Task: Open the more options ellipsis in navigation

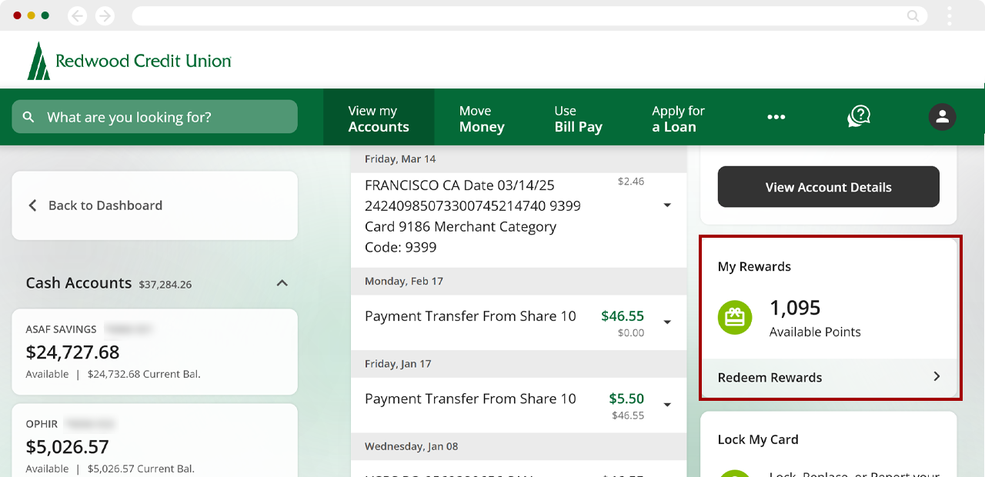Action: pos(776,117)
